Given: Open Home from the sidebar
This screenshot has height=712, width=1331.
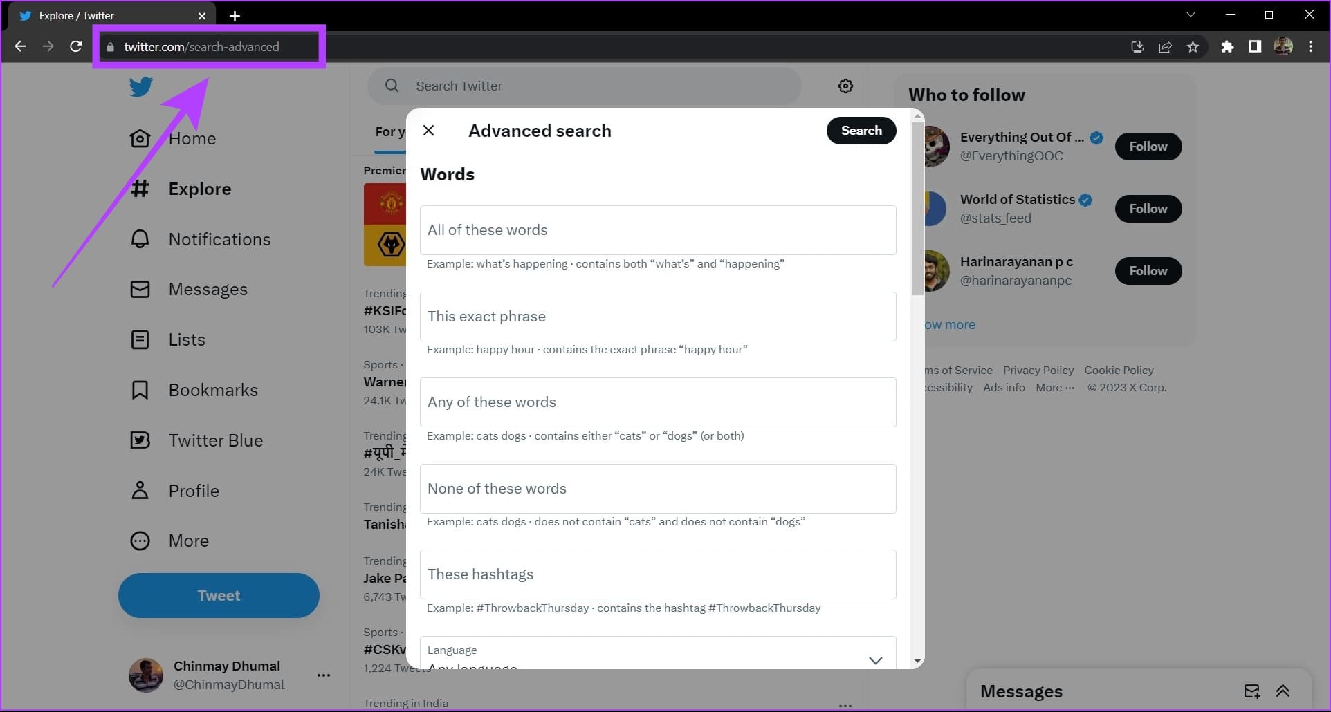Looking at the screenshot, I should (173, 138).
